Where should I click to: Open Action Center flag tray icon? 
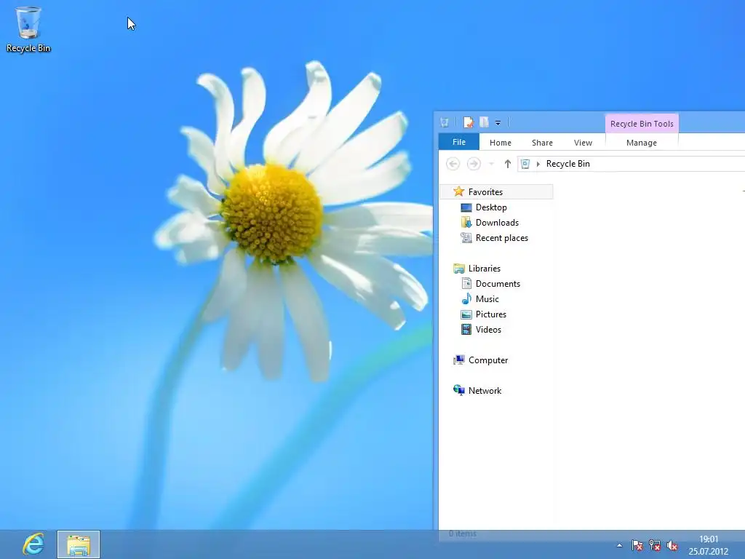pyautogui.click(x=637, y=545)
